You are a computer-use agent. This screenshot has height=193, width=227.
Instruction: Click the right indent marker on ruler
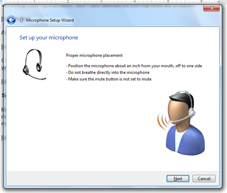coord(219,1)
